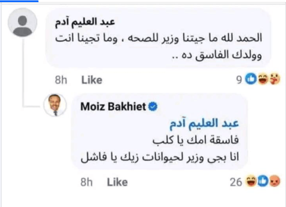Open Moiz Bakhiet's profile picture
The width and height of the screenshot is (286, 207).
tap(55, 105)
